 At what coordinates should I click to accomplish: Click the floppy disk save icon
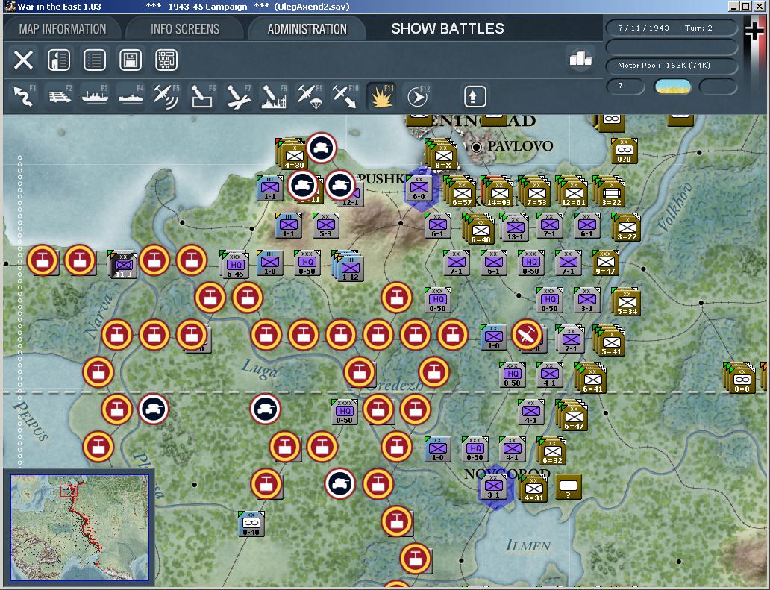tap(131, 60)
